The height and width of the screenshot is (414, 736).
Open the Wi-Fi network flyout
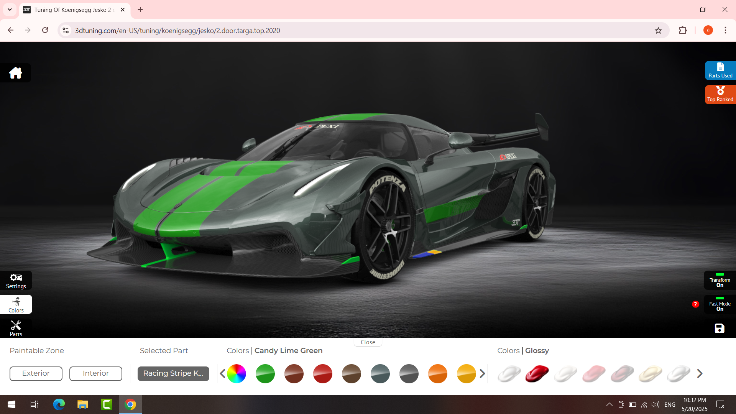[x=644, y=404]
